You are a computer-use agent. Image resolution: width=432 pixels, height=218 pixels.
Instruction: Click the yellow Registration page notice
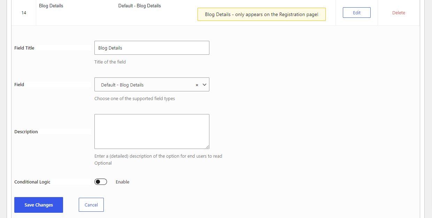tap(262, 15)
